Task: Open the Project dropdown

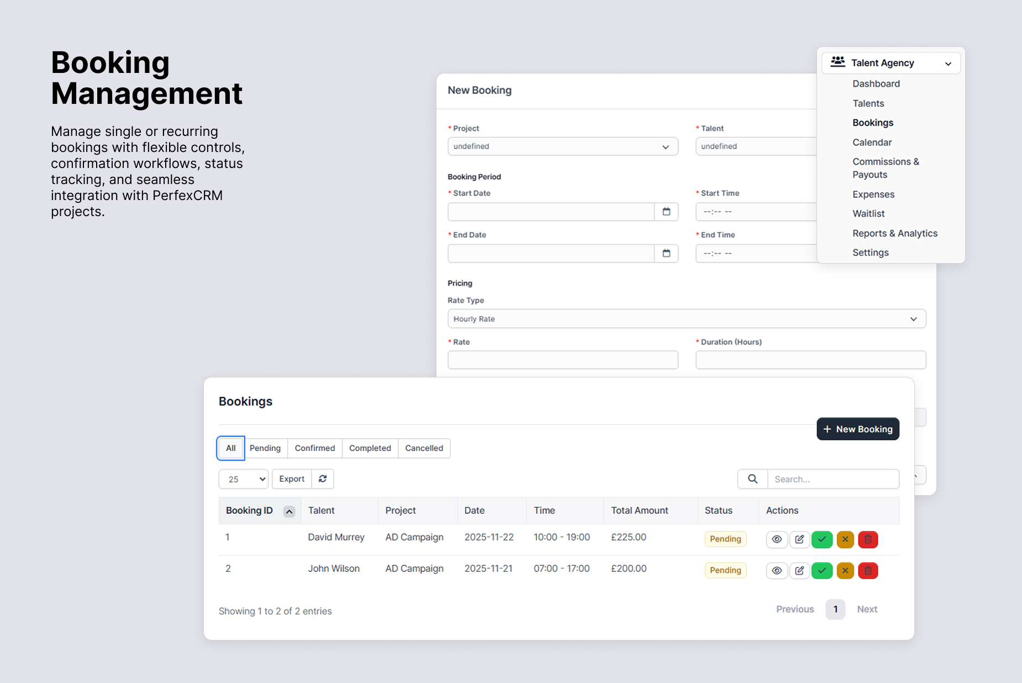Action: [563, 146]
